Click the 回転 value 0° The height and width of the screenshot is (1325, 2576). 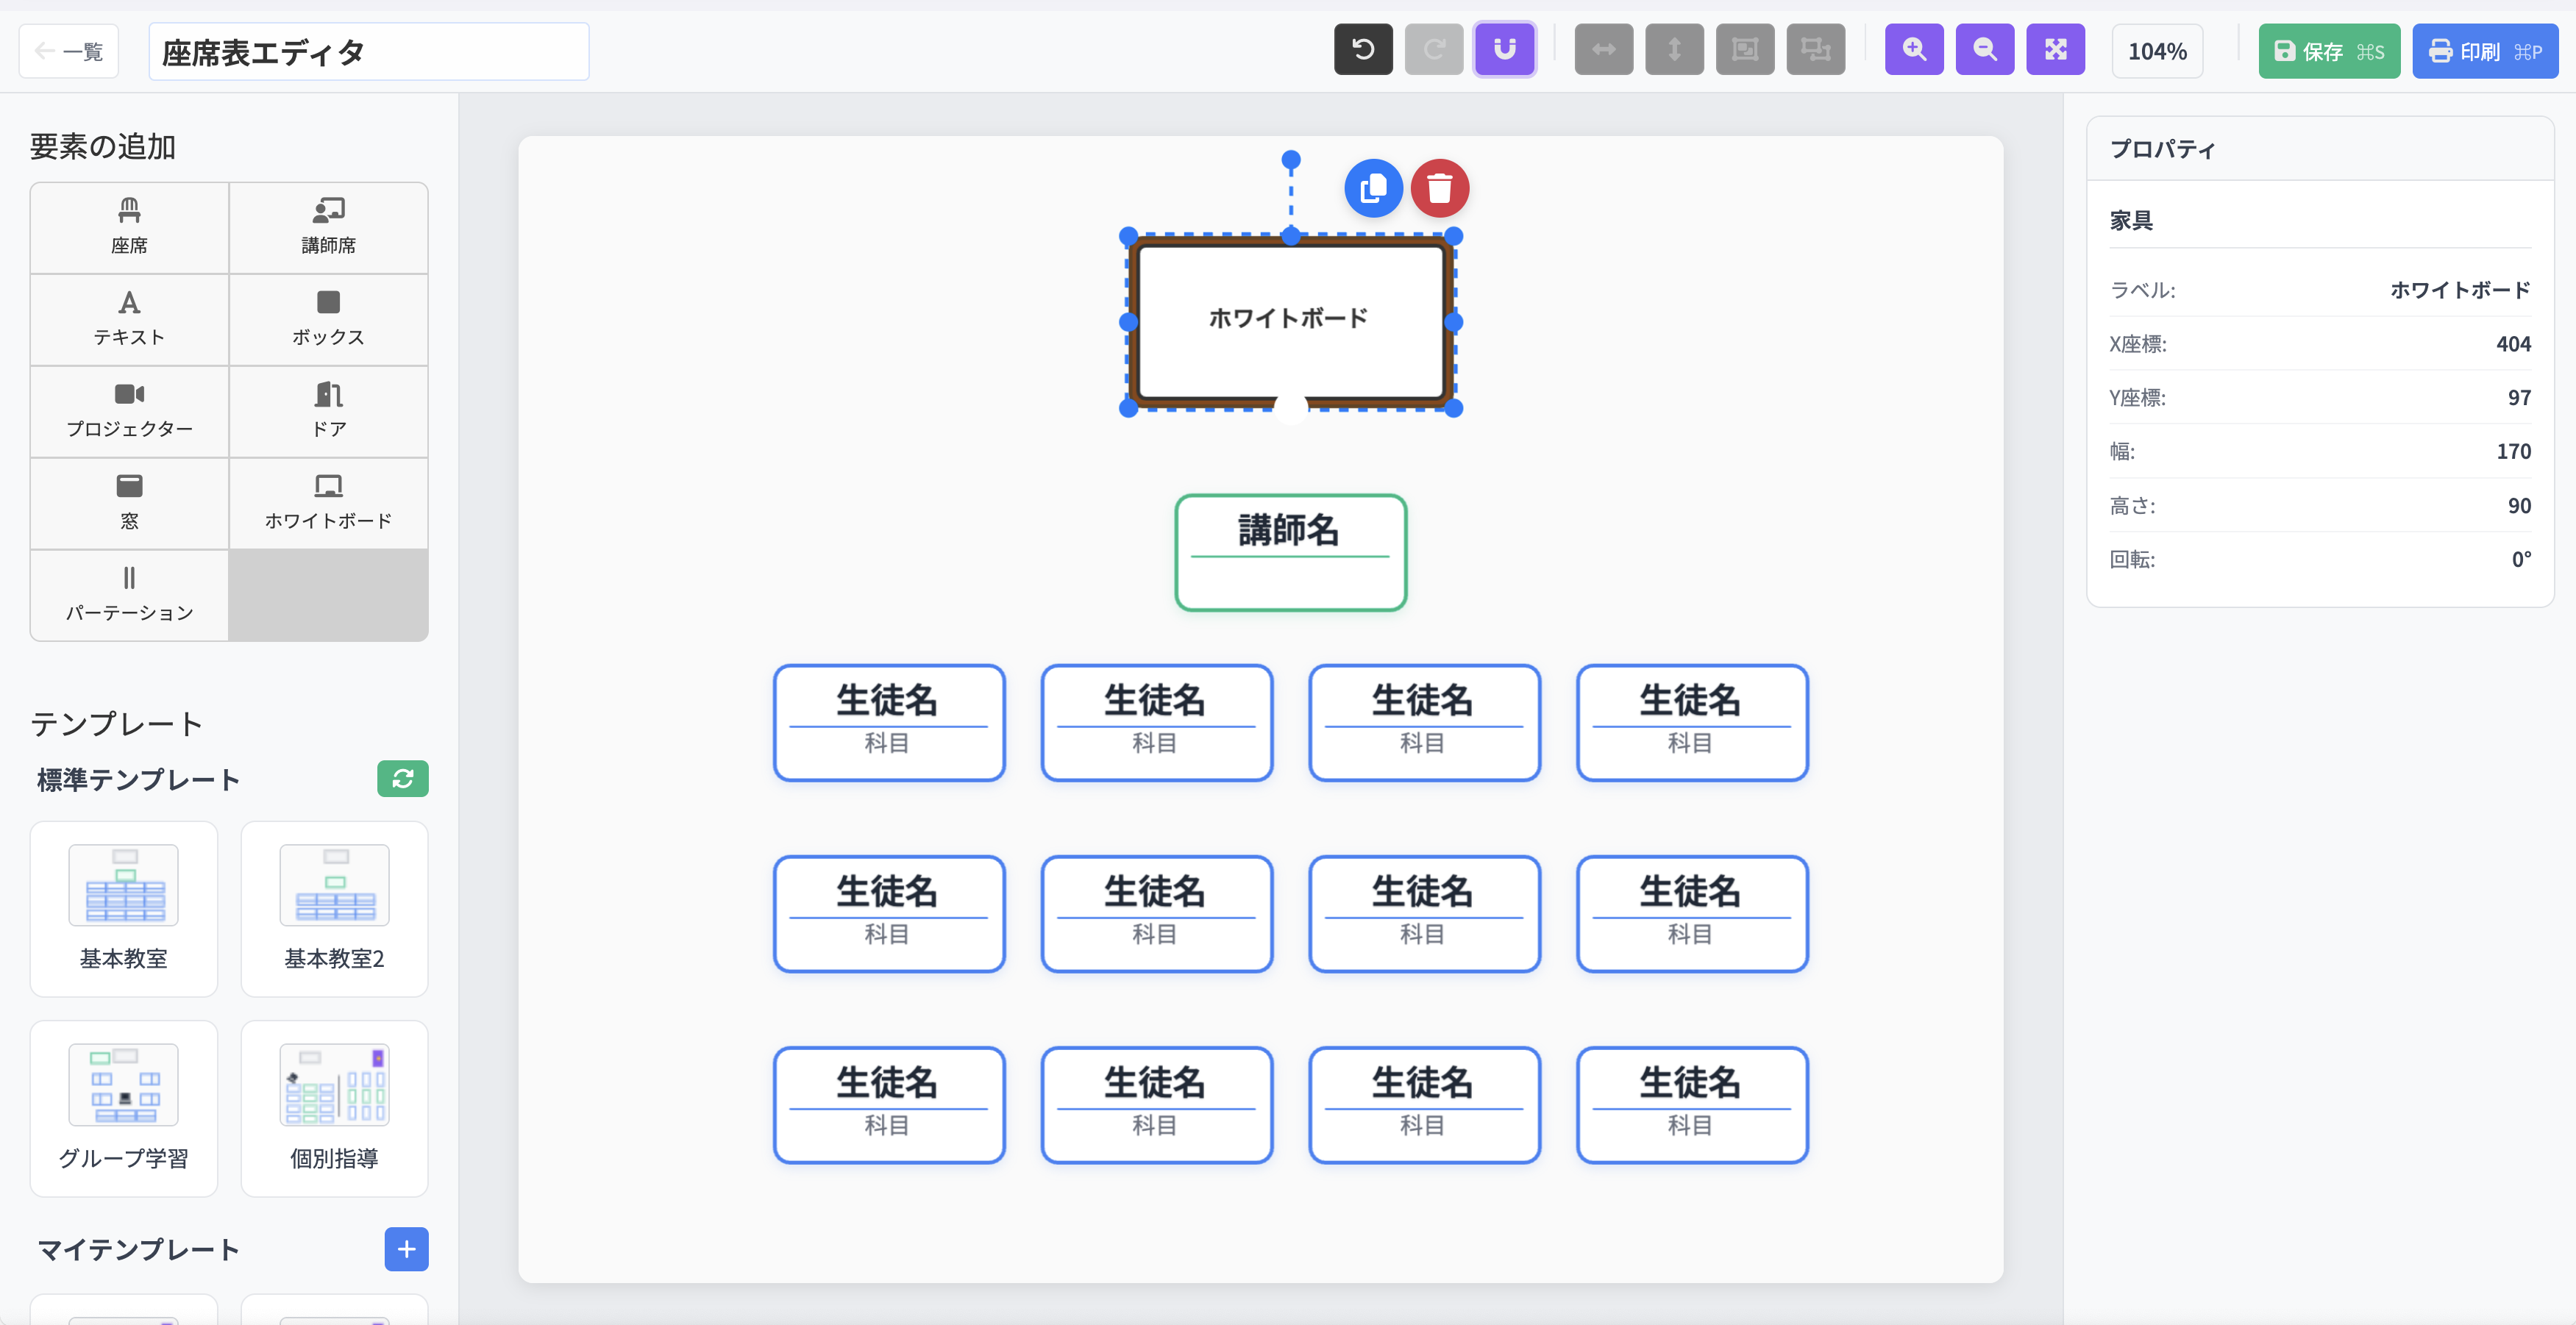click(2521, 560)
